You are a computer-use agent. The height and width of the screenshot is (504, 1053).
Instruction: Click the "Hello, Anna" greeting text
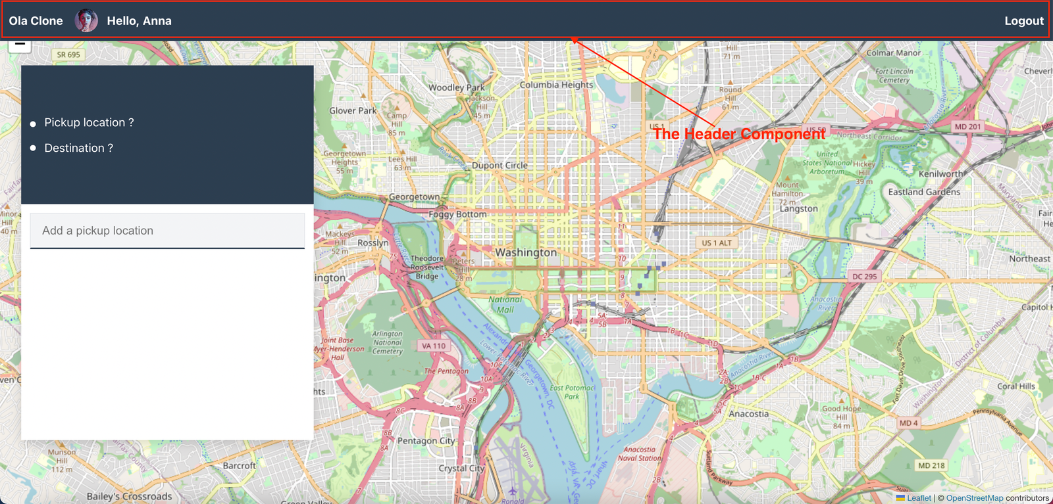(x=139, y=21)
